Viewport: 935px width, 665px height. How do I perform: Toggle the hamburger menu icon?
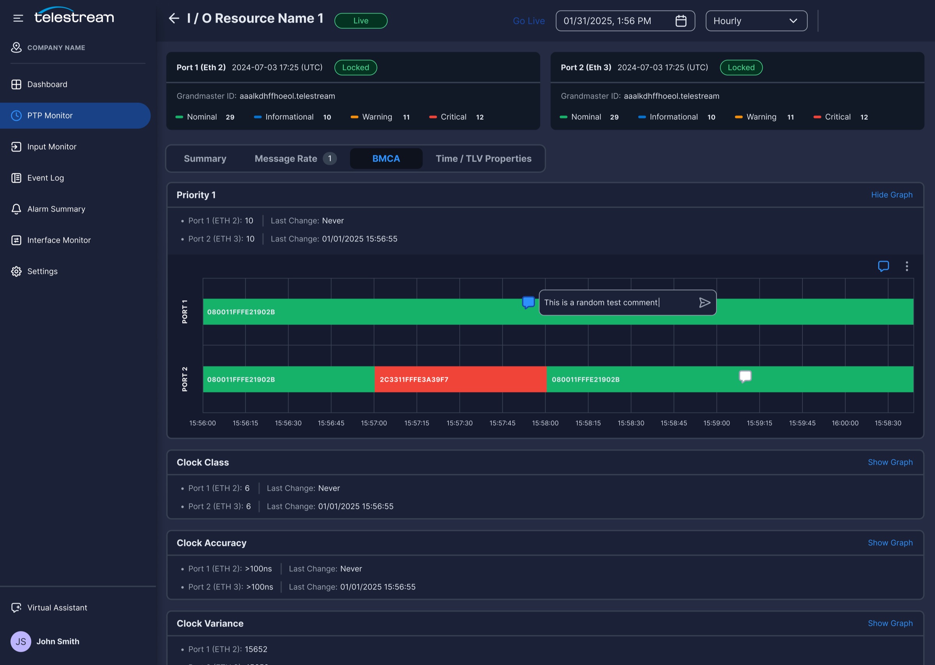18,18
